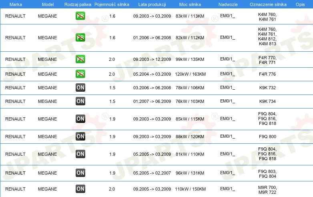Select the 88kW / 120KM power cell

coord(190,137)
